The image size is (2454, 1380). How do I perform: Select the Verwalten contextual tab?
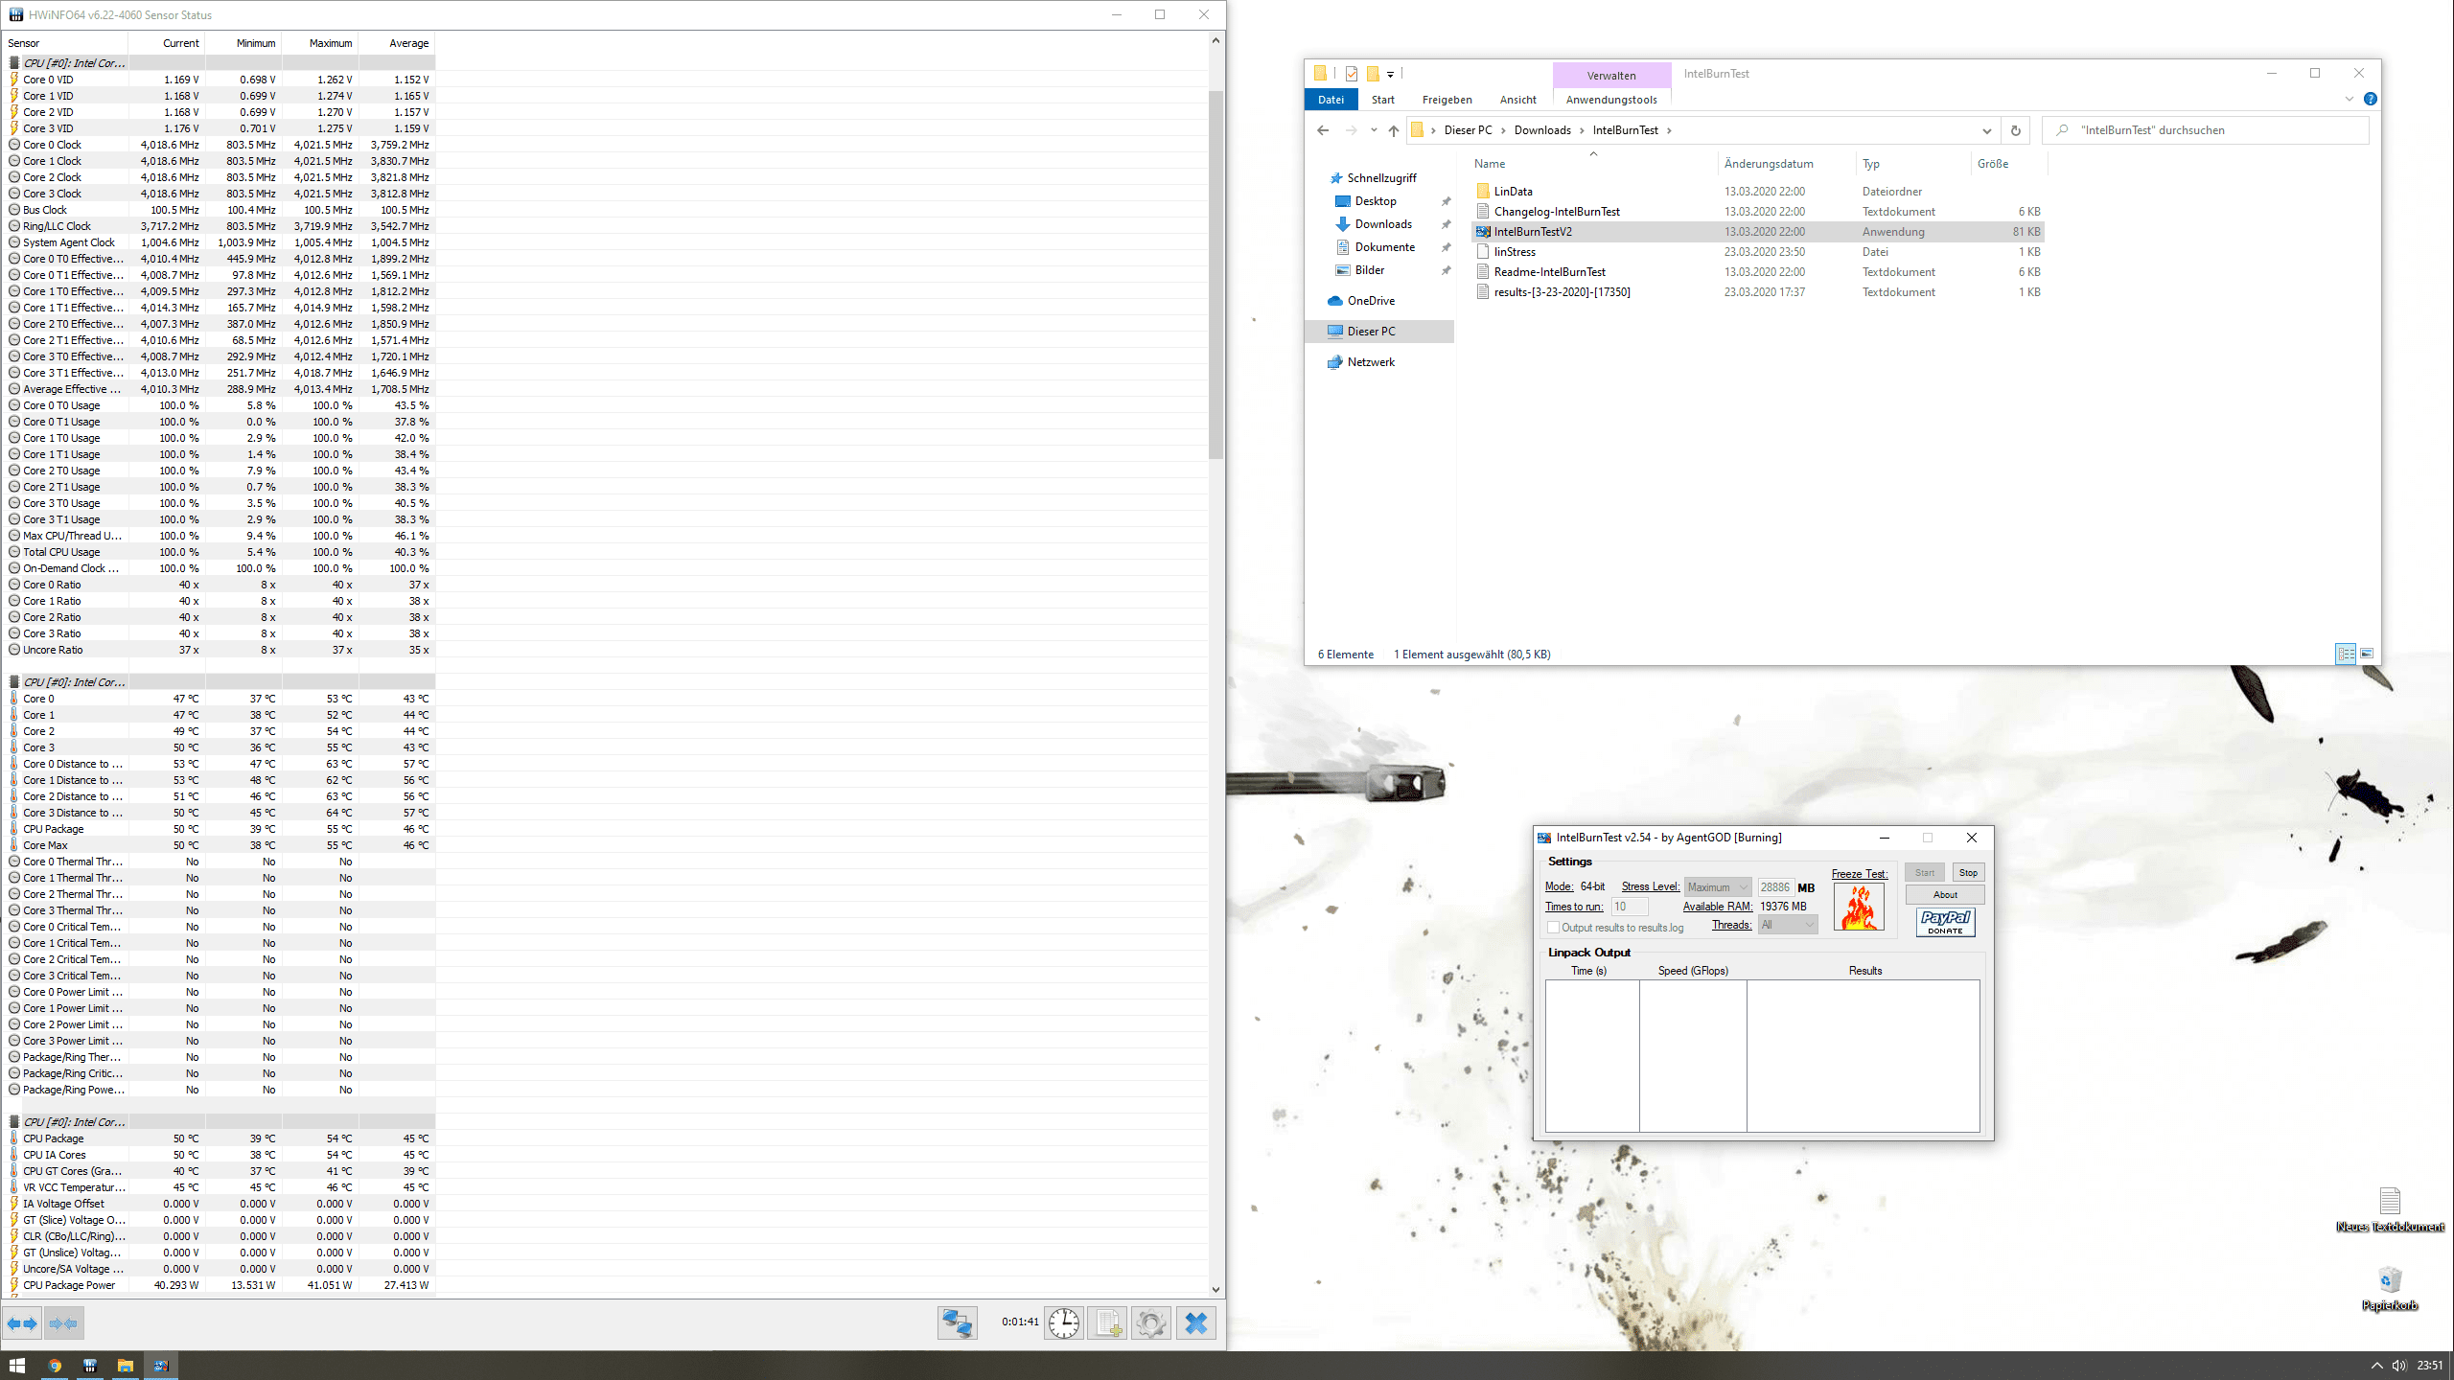[x=1611, y=76]
